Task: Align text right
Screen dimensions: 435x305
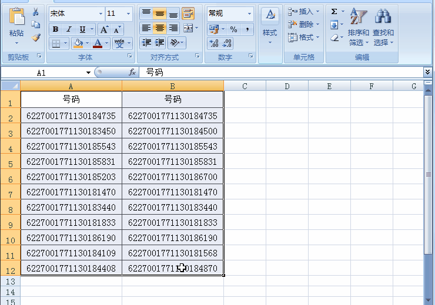Action: point(173,28)
